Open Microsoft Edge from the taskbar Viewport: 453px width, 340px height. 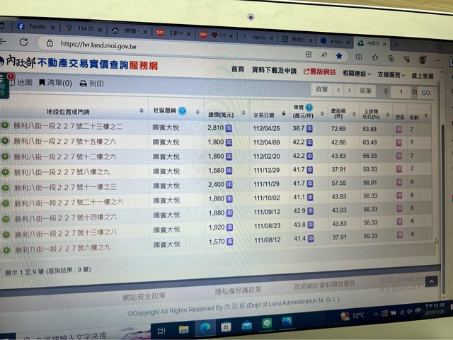click(205, 327)
